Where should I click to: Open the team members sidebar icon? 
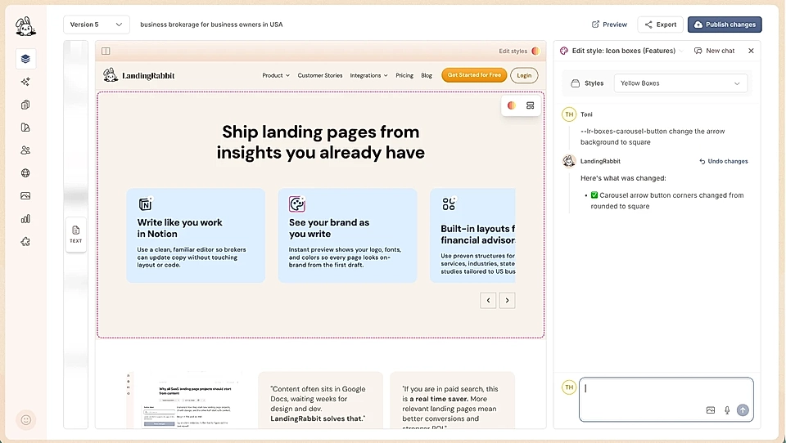[25, 150]
